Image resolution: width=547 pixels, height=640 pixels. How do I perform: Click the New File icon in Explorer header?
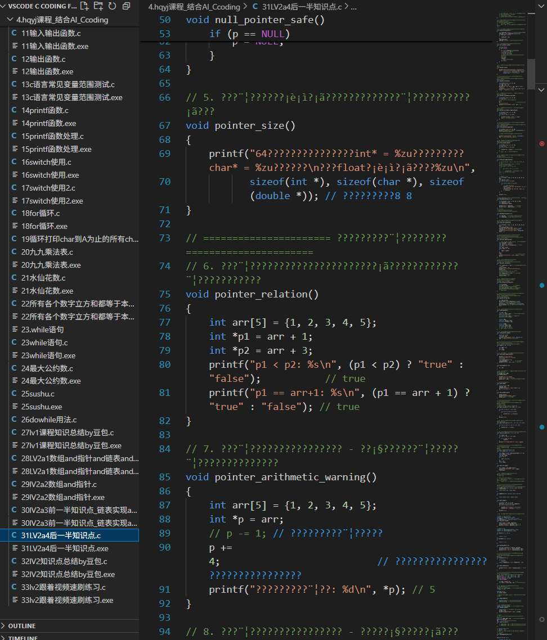tap(84, 6)
